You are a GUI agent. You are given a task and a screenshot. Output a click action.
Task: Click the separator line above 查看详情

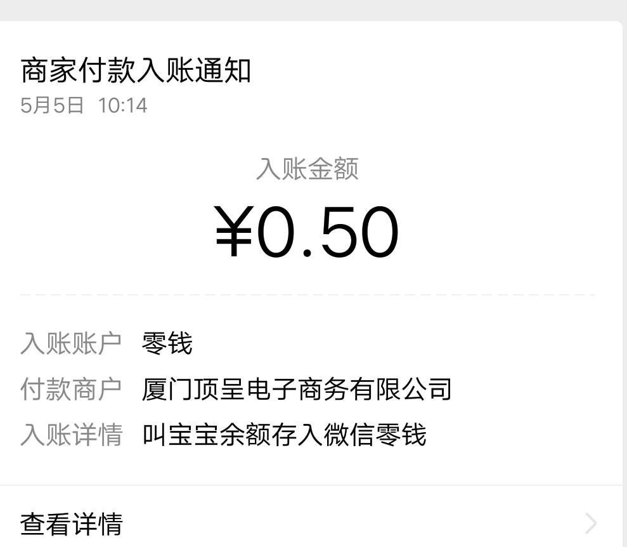click(311, 485)
